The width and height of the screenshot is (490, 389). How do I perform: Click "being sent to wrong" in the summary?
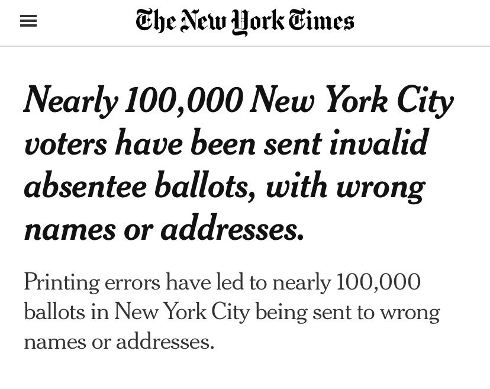347,311
